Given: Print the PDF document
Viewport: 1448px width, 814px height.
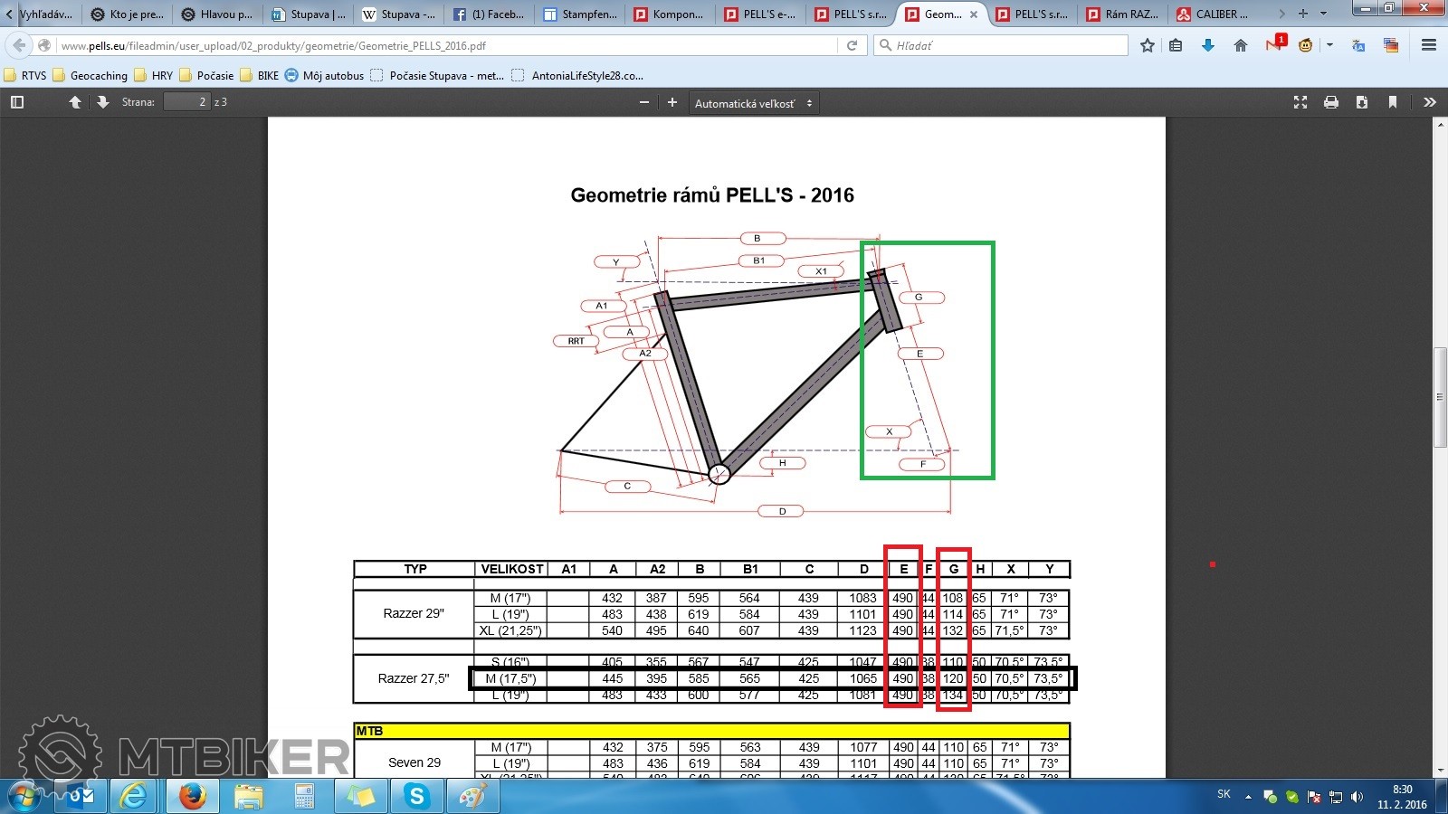Looking at the screenshot, I should point(1331,102).
